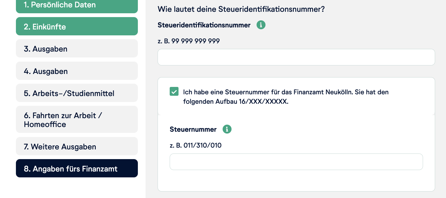Image resolution: width=446 pixels, height=198 pixels.
Task: Click the bold Steueridentifikationsnummer field label
Action: pos(204,25)
